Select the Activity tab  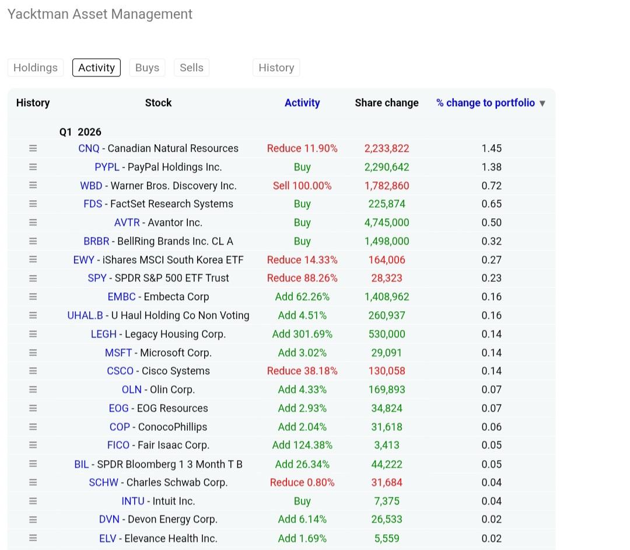tap(96, 68)
